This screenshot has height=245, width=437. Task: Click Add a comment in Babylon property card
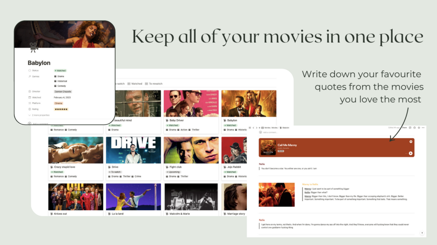38,123
